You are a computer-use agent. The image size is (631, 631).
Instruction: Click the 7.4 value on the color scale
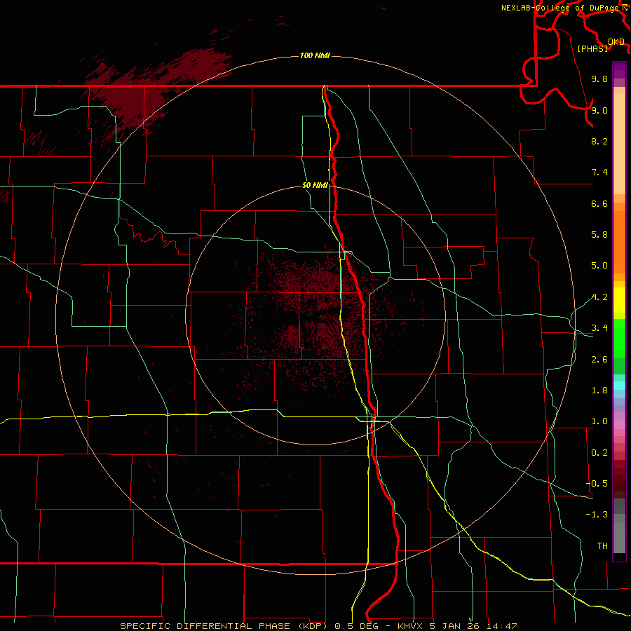pyautogui.click(x=599, y=172)
